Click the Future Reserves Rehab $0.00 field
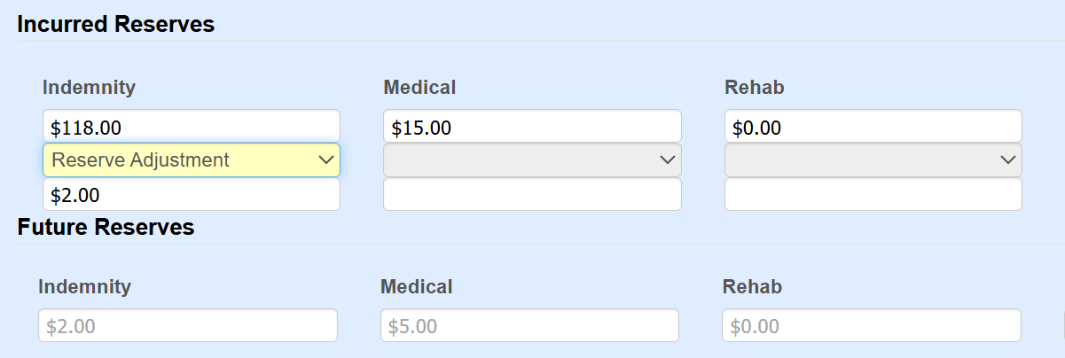 [x=871, y=326]
